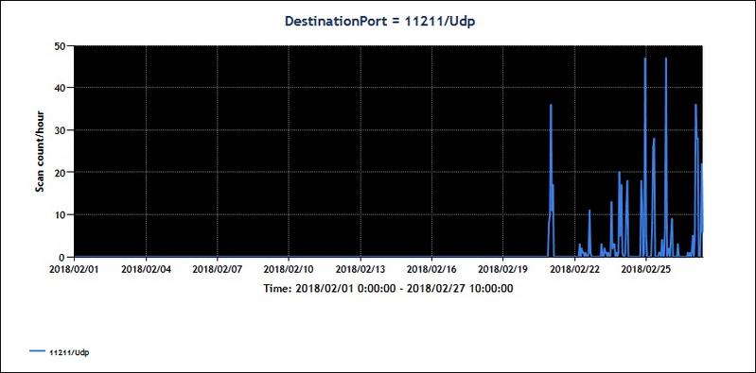The image size is (756, 373).
Task: Select the 2018/02/22 date tick label
Action: (574, 269)
